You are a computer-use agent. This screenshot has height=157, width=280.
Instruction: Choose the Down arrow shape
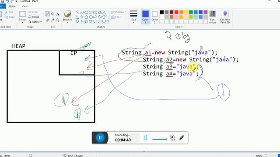point(77,21)
